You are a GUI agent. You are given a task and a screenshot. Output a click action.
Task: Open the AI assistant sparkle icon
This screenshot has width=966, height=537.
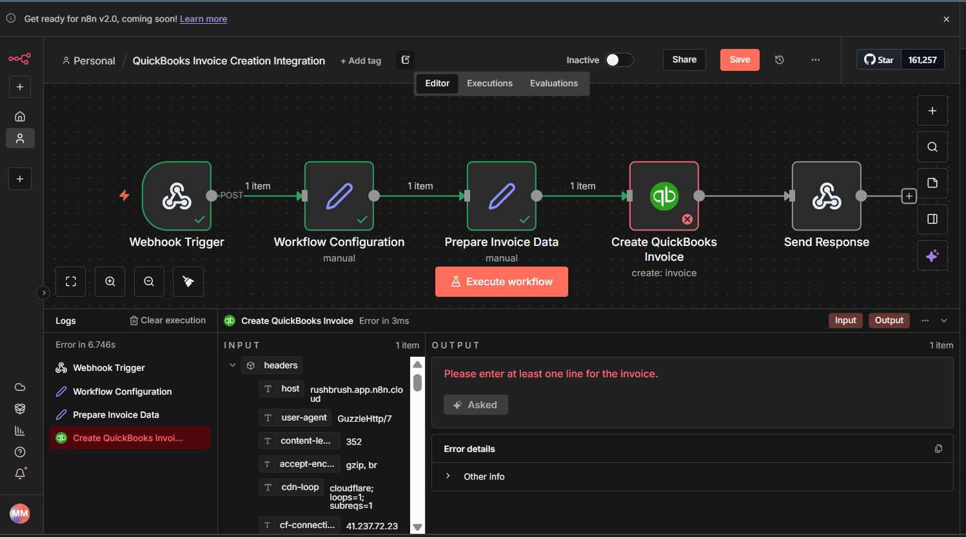pyautogui.click(x=932, y=256)
